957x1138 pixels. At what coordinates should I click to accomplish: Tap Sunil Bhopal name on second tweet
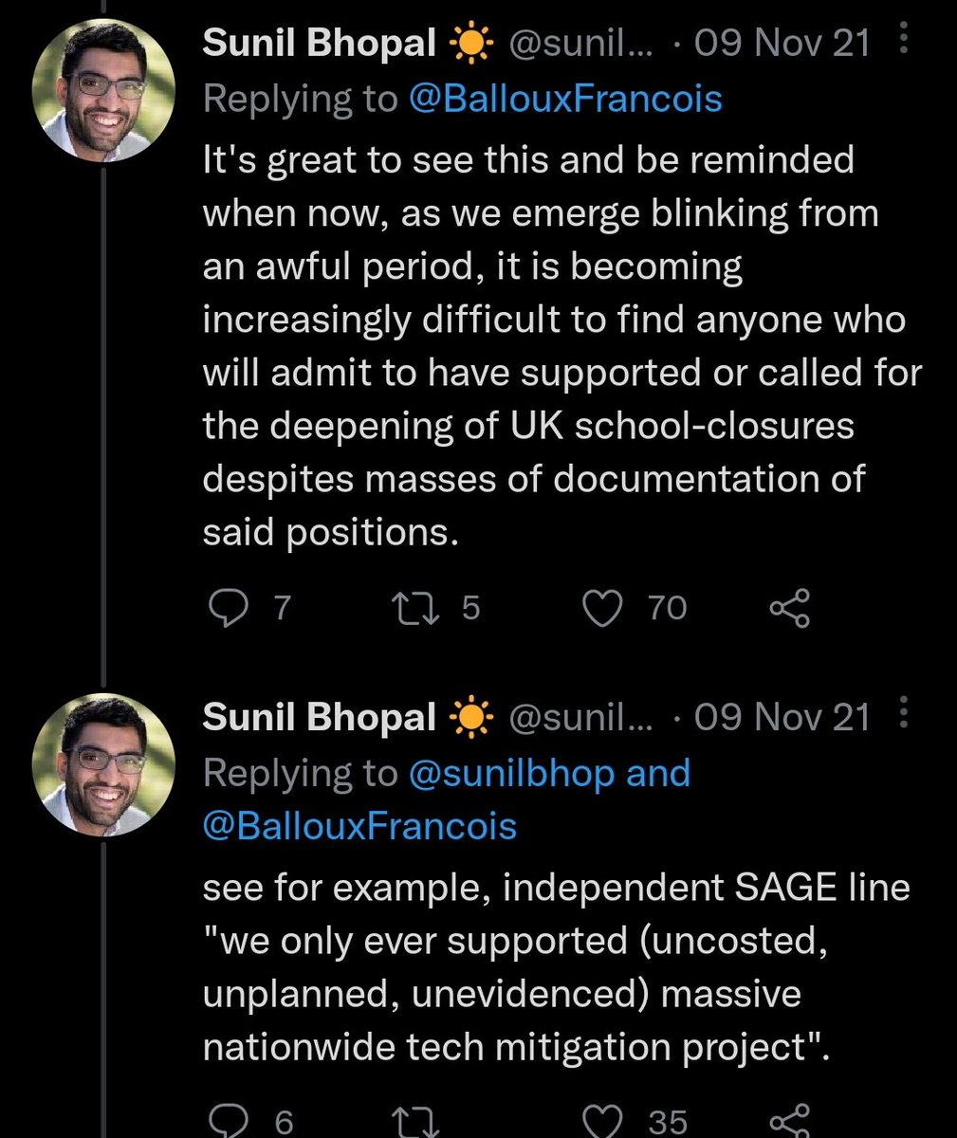[x=320, y=718]
